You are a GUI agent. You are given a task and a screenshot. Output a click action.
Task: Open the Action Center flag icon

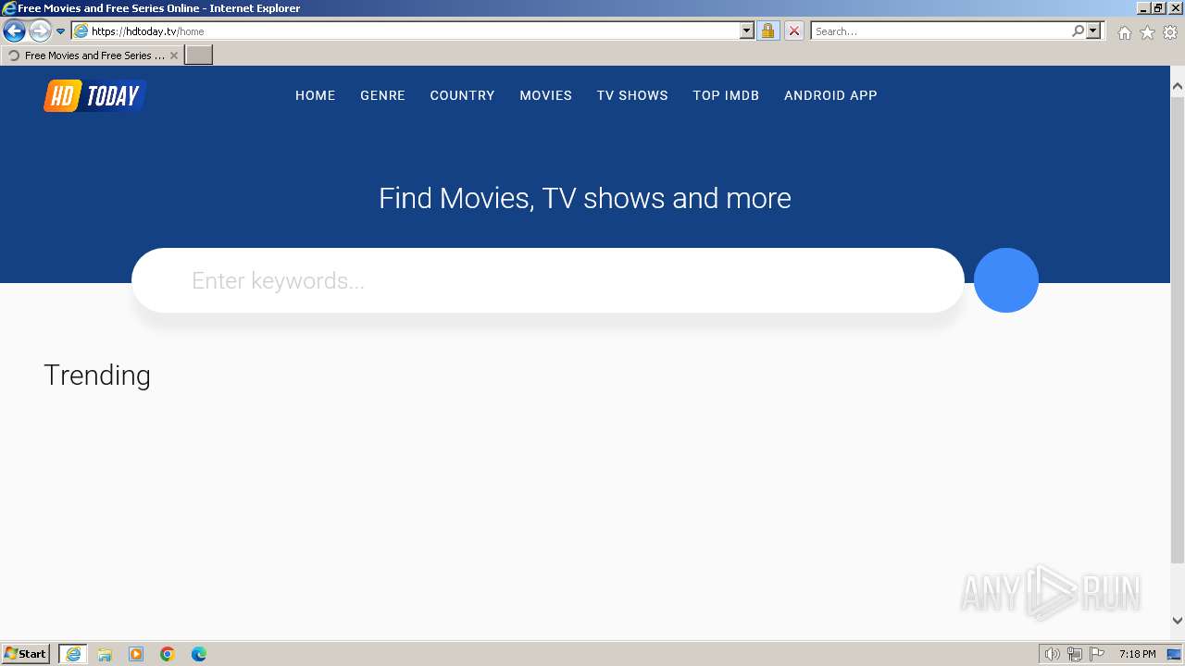point(1097,654)
